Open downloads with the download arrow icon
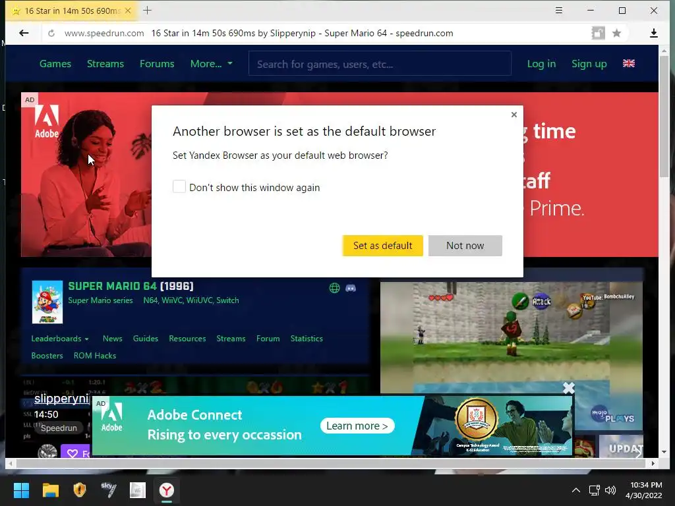 pos(653,33)
